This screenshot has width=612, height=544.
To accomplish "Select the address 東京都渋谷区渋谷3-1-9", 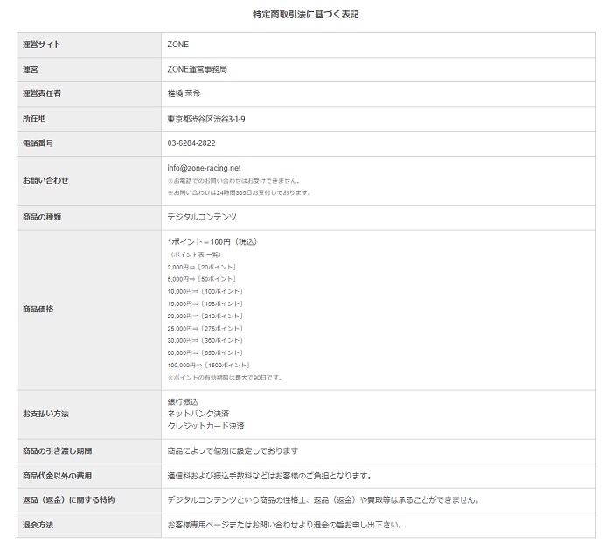I will tap(206, 118).
